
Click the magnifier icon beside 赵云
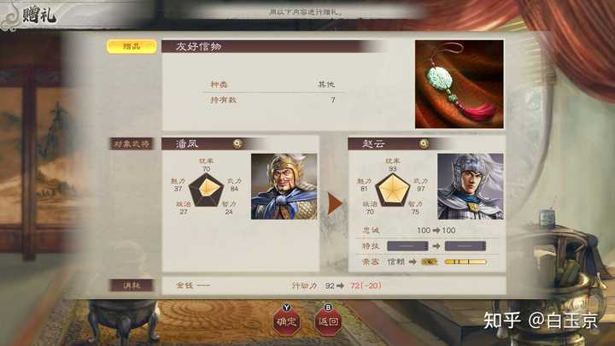(x=424, y=144)
